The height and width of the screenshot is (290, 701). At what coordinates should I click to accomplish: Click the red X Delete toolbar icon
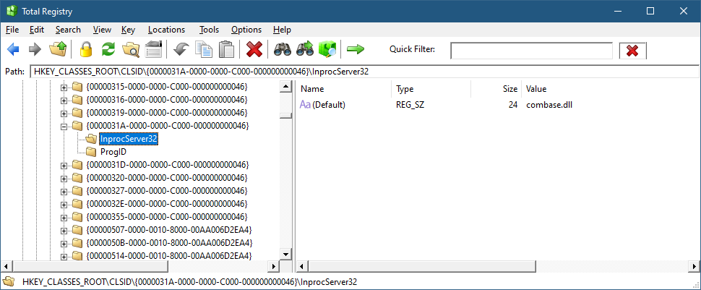click(254, 50)
